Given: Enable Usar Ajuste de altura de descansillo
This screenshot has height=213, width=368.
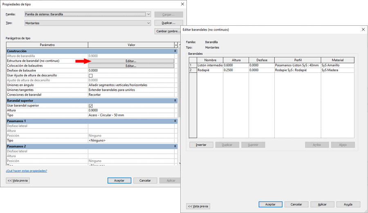Looking at the screenshot, I should pos(91,76).
